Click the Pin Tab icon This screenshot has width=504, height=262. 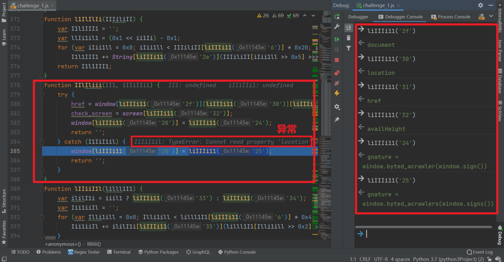337,119
